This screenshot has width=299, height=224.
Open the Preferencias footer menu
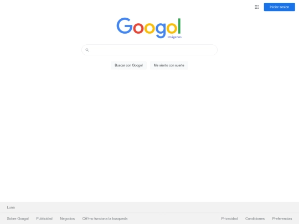point(282,218)
